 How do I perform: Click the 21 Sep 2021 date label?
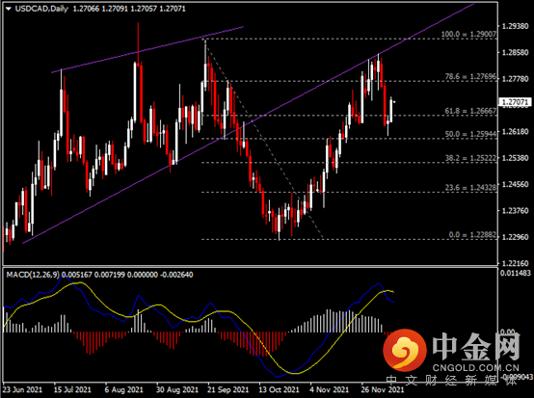[228, 389]
